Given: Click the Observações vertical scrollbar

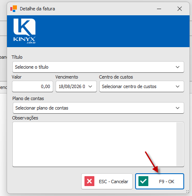Looking at the screenshot, I should pyautogui.click(x=180, y=144).
